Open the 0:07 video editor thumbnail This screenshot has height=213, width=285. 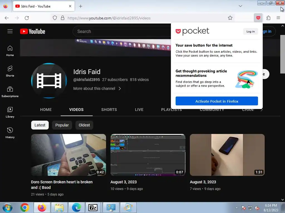[148, 155]
